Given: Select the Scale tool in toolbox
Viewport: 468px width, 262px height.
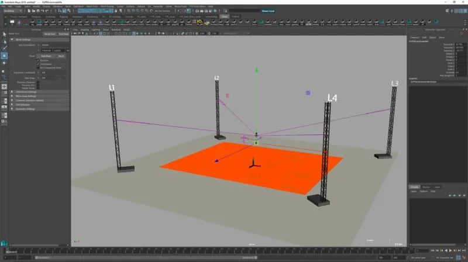Looking at the screenshot, I should coord(4,71).
